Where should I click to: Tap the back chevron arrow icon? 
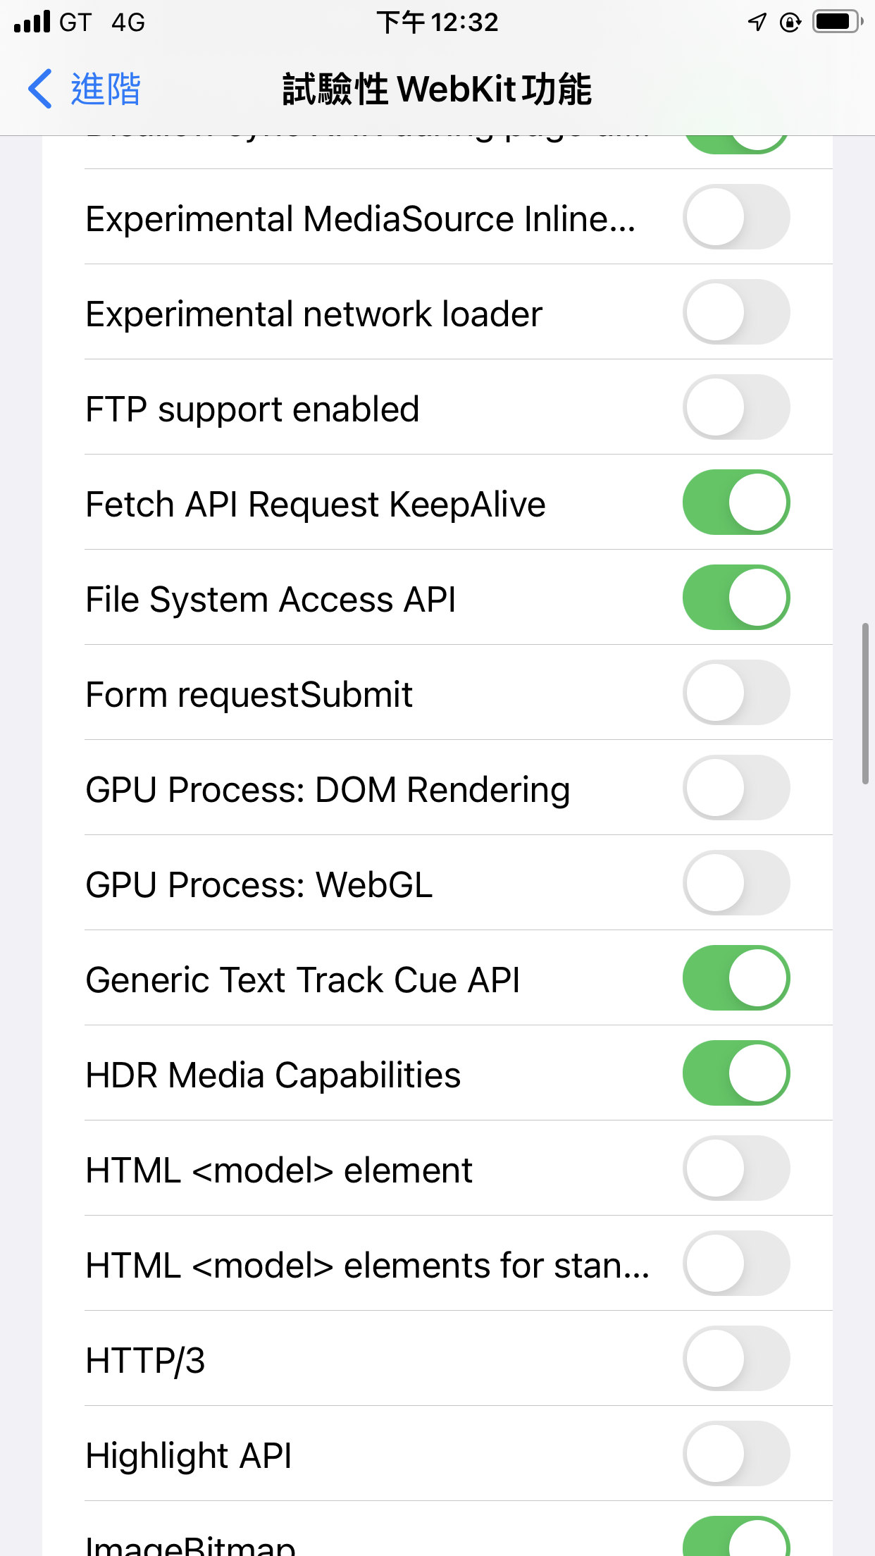(x=40, y=89)
